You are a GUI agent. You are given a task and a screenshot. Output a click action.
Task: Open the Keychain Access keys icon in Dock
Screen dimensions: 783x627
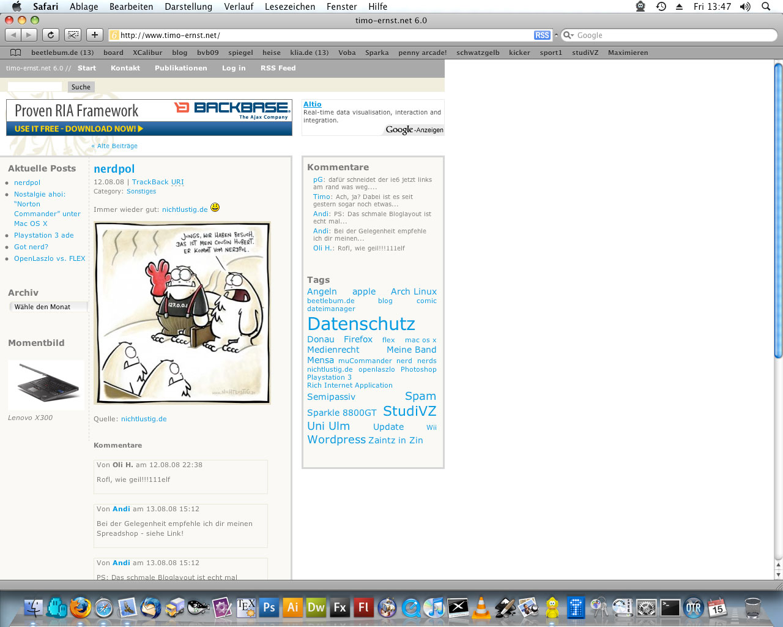[x=599, y=607]
